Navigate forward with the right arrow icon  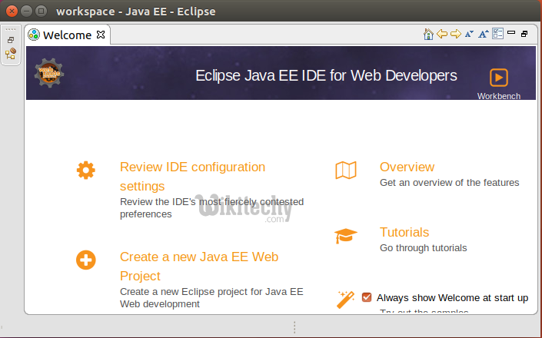click(x=455, y=34)
